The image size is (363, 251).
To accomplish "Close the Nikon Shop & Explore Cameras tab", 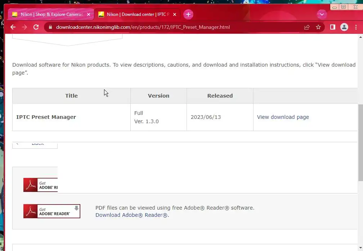I will pyautogui.click(x=89, y=14).
